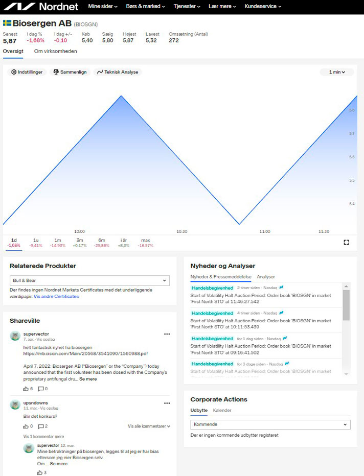Screen dimensions: 364x476
Task: Click Se mere on supervector's reply comment
Action: click(x=59, y=464)
